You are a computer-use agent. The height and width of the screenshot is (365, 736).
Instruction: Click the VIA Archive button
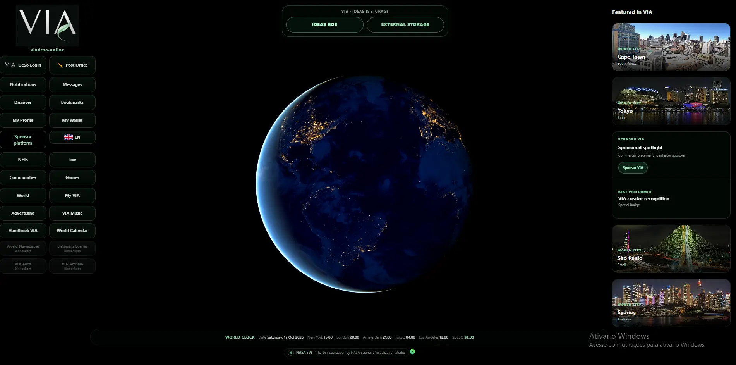[x=72, y=266]
